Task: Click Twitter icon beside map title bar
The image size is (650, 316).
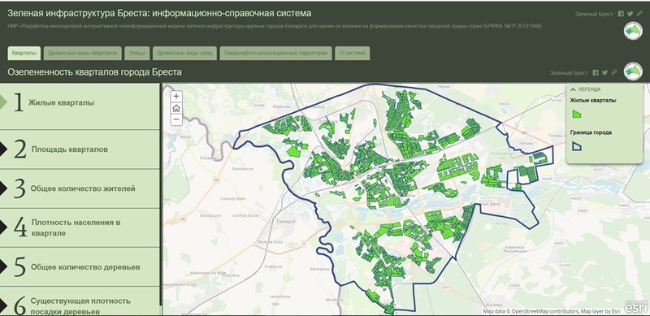Action: [x=604, y=72]
